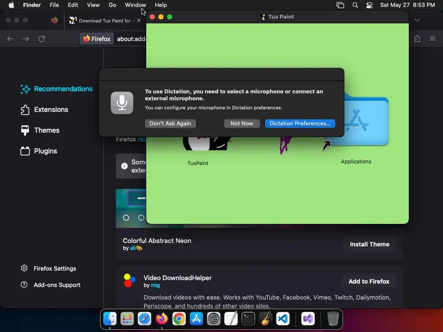Image resolution: width=443 pixels, height=332 pixels.
Task: Click Firefox forward arrow button
Action: 26,38
